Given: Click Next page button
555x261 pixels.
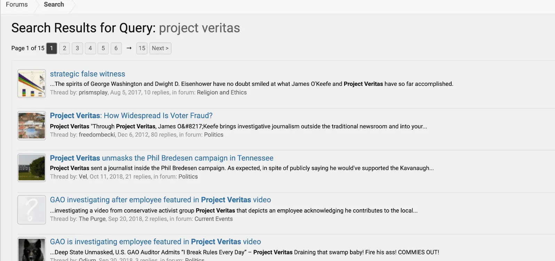Looking at the screenshot, I should [160, 48].
